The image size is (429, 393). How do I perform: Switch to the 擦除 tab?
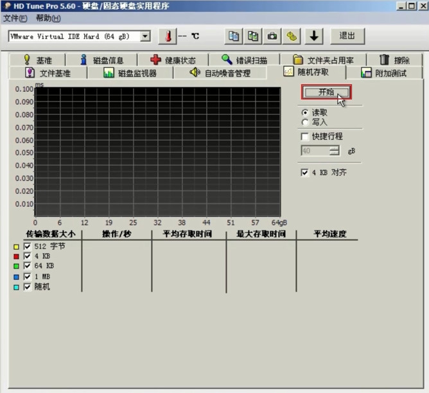point(394,60)
